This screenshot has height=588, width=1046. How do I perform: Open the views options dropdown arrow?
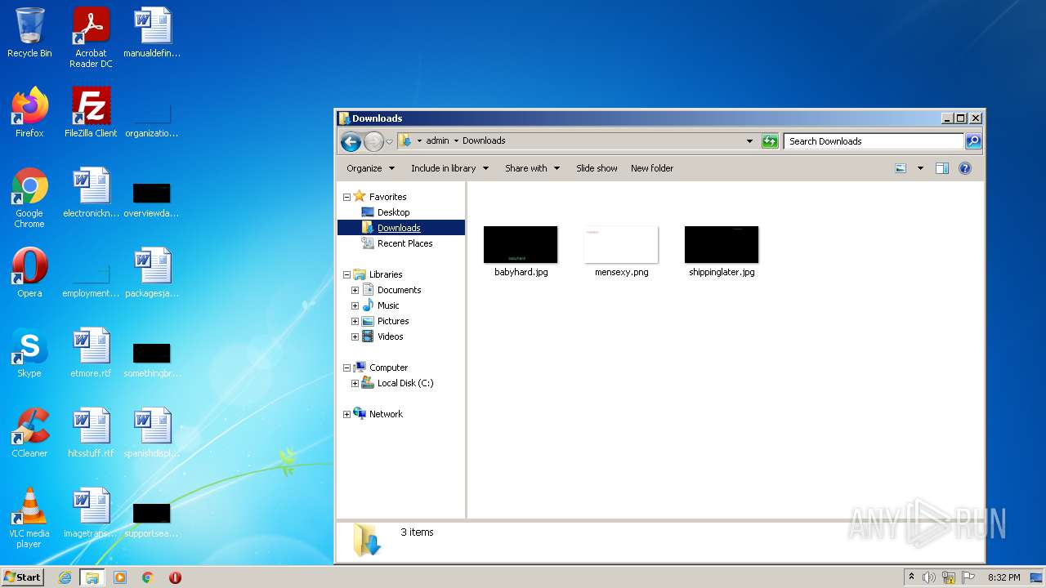click(920, 168)
